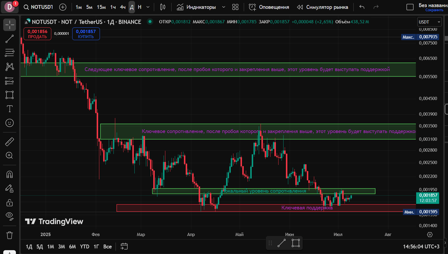This screenshot has width=448, height=254.
Task: Click the КУПИТЬ buy button
Action: pyautogui.click(x=86, y=34)
